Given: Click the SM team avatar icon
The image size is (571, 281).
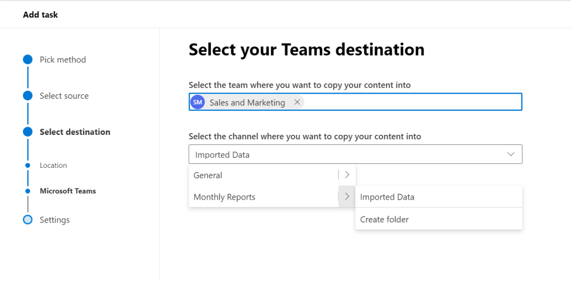Looking at the screenshot, I should click(x=197, y=103).
